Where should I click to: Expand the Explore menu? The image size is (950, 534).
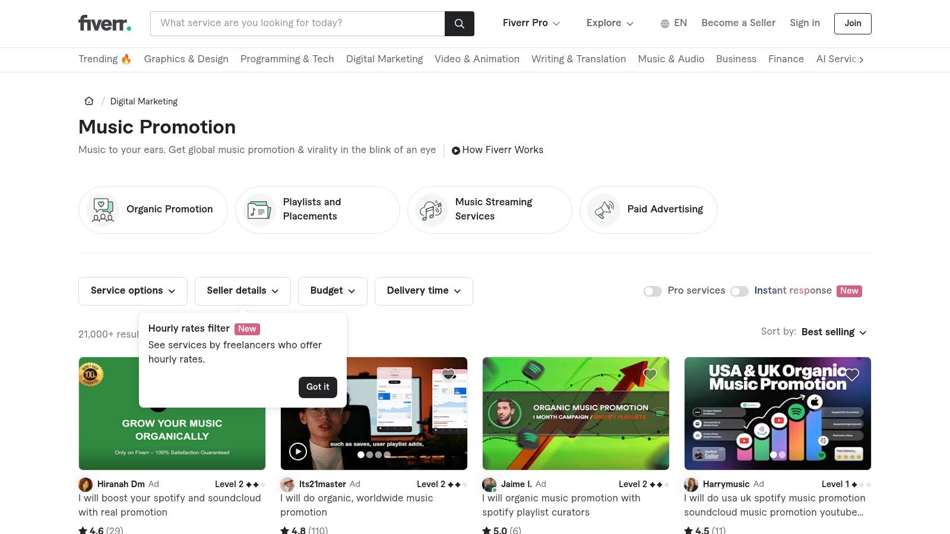click(x=610, y=23)
